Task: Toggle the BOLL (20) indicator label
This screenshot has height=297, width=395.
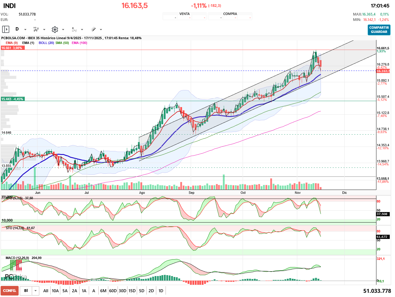Action: pyautogui.click(x=46, y=43)
